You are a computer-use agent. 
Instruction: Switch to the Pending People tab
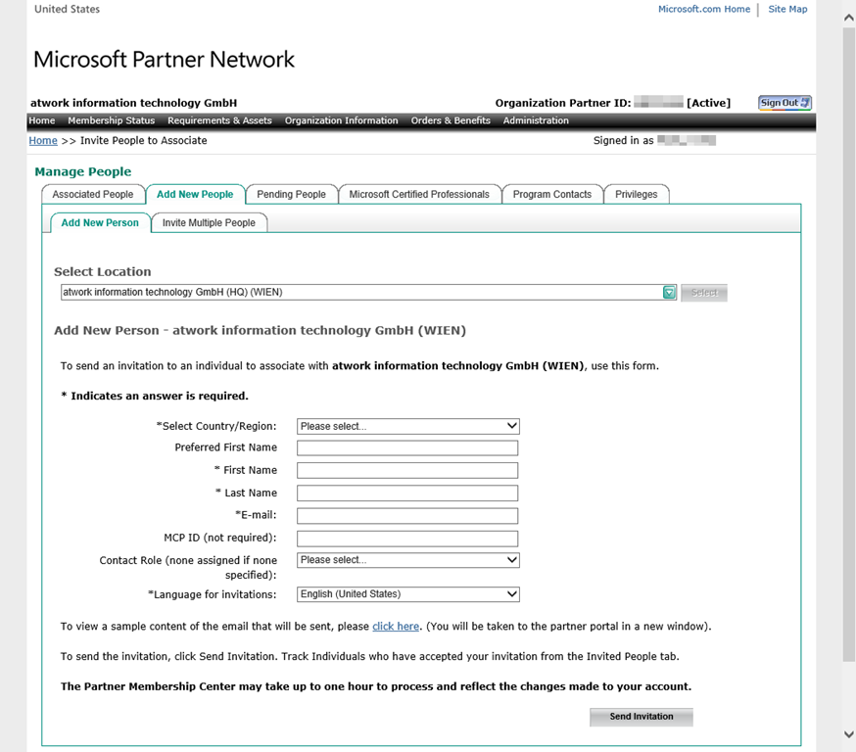coord(291,194)
